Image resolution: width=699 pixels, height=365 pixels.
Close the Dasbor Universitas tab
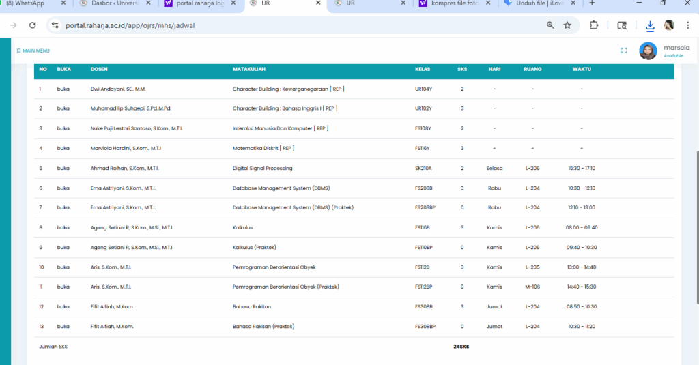pyautogui.click(x=148, y=3)
